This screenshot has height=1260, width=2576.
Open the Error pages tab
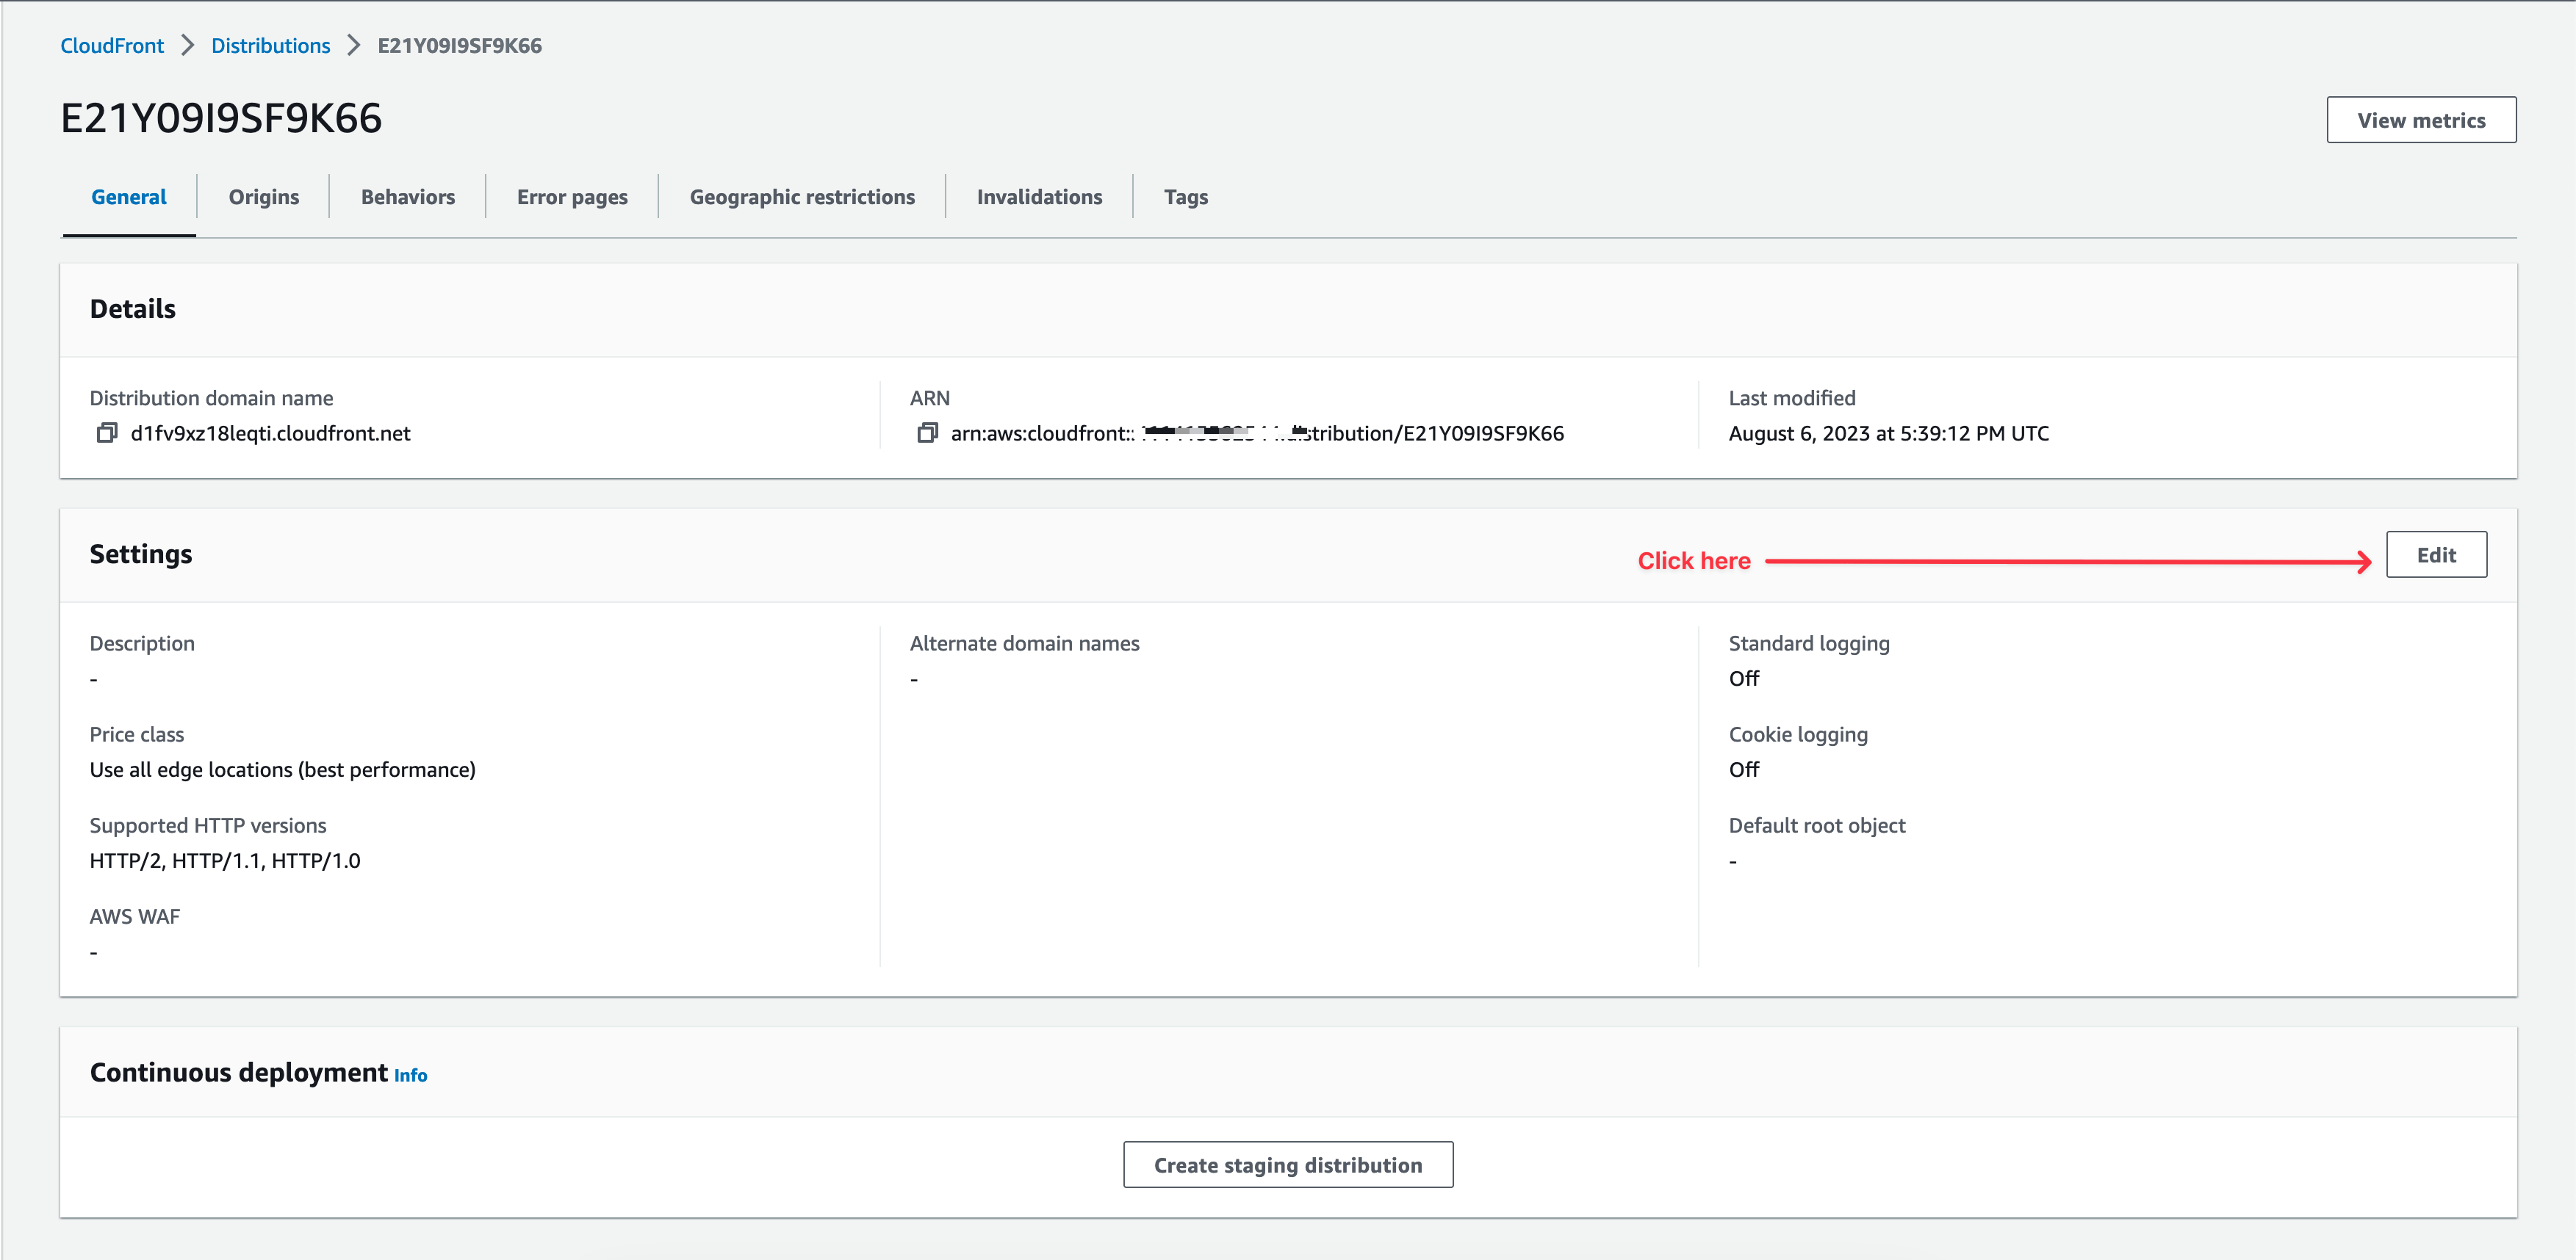coord(572,197)
